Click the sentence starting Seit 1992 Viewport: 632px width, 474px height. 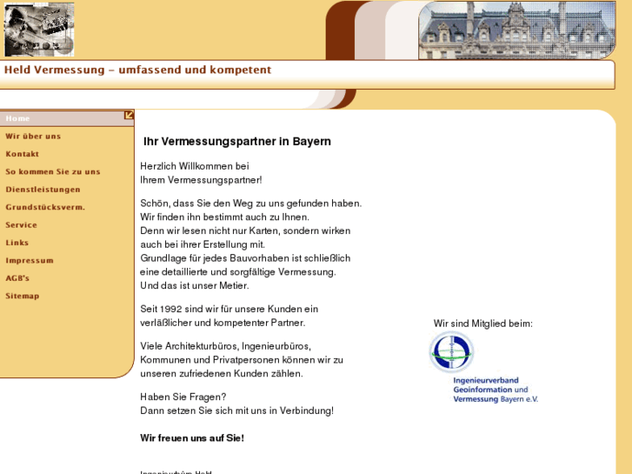click(x=229, y=316)
